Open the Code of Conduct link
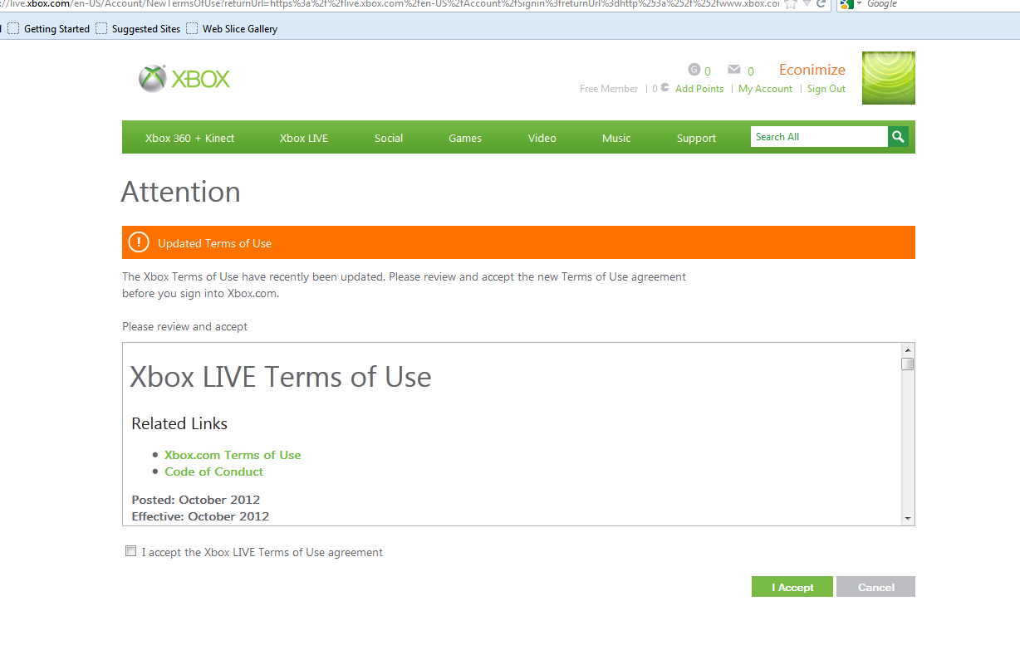Image resolution: width=1020 pixels, height=645 pixels. tap(213, 472)
